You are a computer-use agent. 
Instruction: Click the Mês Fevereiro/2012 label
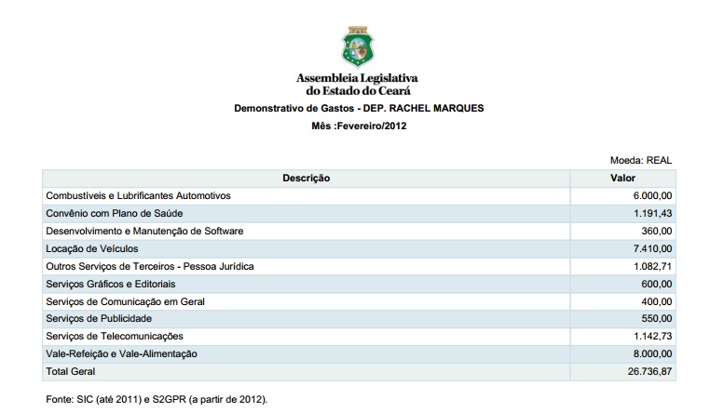[359, 126]
